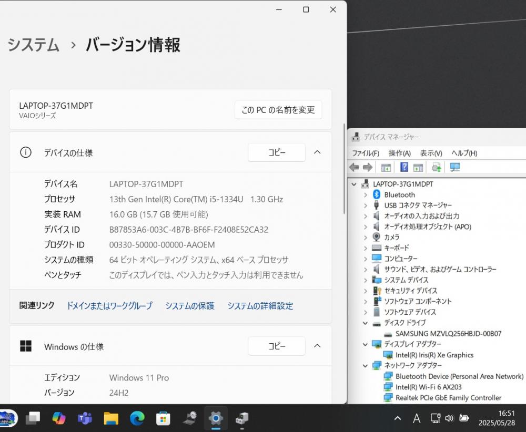Open the 操作(A) menu in Device Manager
This screenshot has width=526, height=432.
click(400, 153)
